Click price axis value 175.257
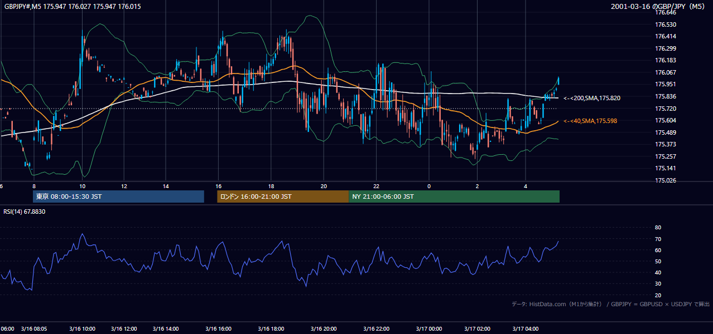 666,156
